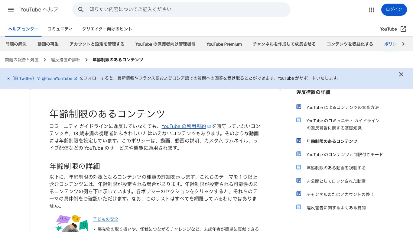Click the ログイン button
This screenshot has height=232, width=413.
(394, 10)
